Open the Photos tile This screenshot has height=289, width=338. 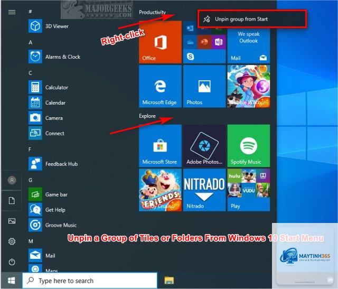pyautogui.click(x=204, y=86)
